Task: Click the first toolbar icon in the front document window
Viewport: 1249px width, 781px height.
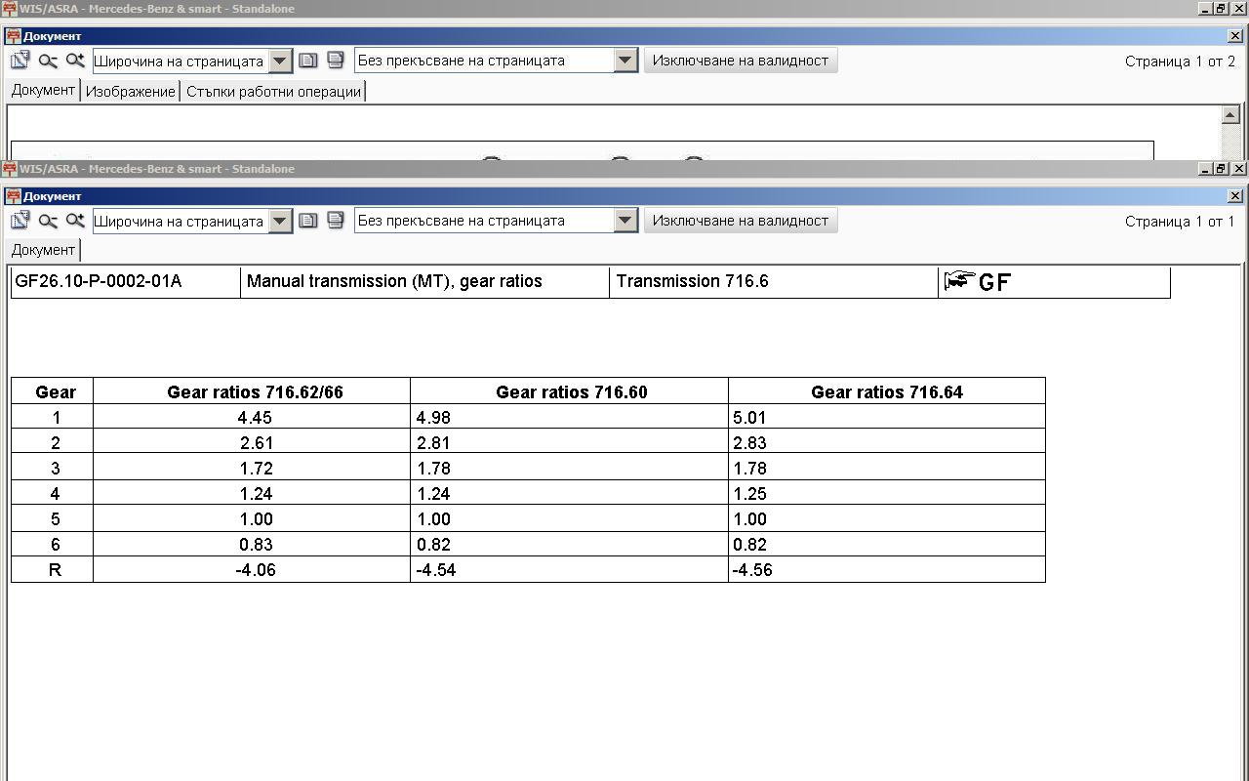Action: [x=20, y=221]
